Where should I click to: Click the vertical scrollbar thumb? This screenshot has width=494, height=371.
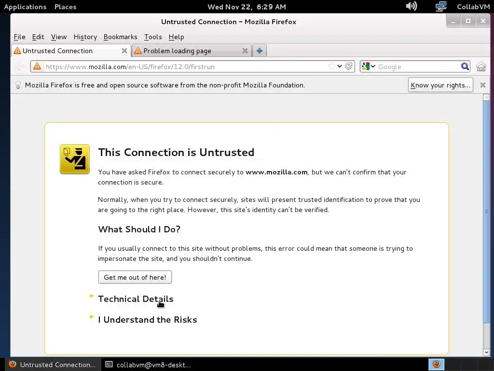click(486, 212)
